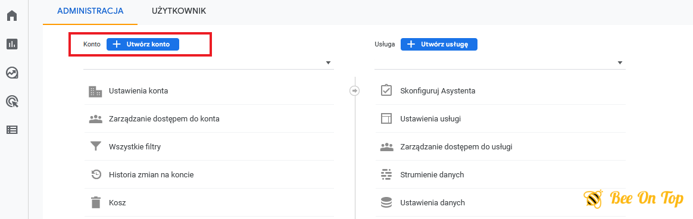The width and height of the screenshot is (693, 219).
Task: Open the Configure table icon in sidebar
Action: click(x=12, y=130)
